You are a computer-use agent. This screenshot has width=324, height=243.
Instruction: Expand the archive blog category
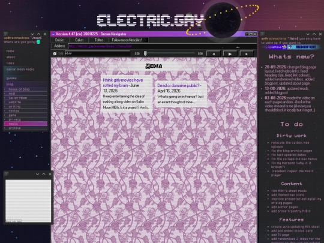coord(26,128)
